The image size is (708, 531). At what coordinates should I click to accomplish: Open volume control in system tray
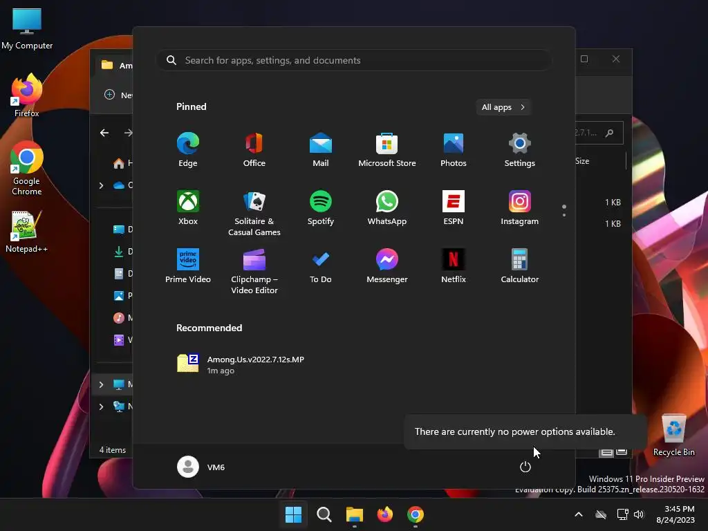pyautogui.click(x=638, y=514)
